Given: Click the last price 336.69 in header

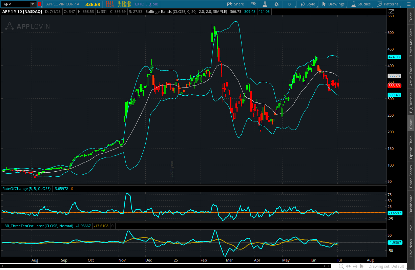Looking at the screenshot, I should 93,4.
